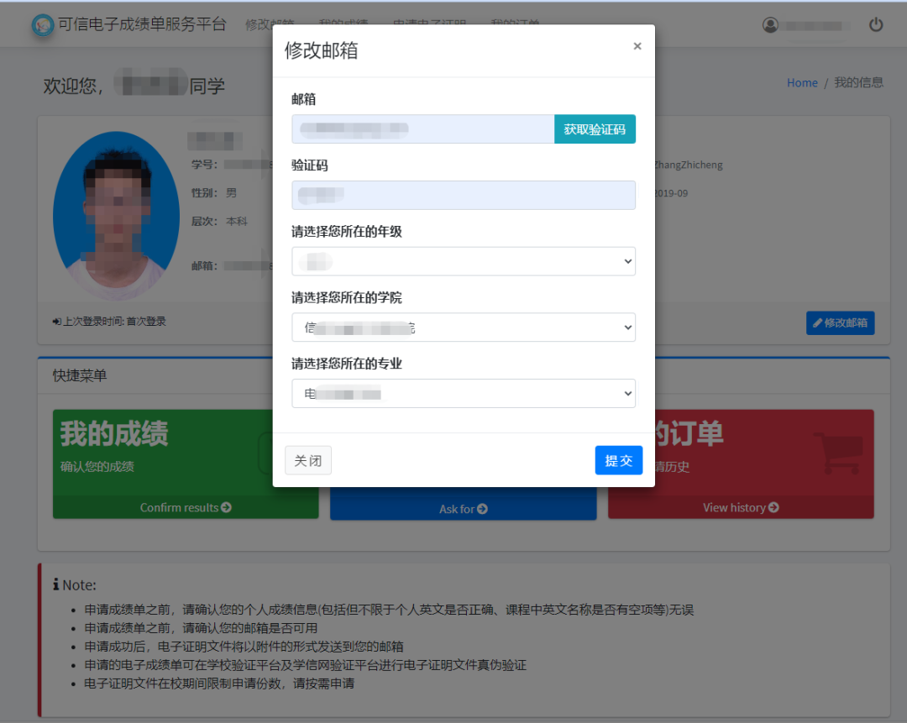Click the 关闭 button in the dialog
Image resolution: width=907 pixels, height=723 pixels.
point(307,460)
